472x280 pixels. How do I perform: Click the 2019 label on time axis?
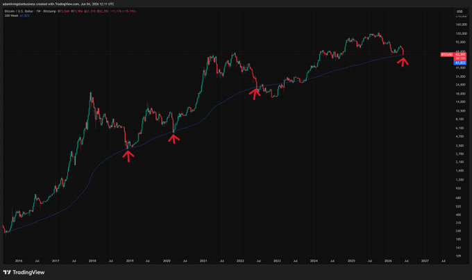click(x=130, y=261)
